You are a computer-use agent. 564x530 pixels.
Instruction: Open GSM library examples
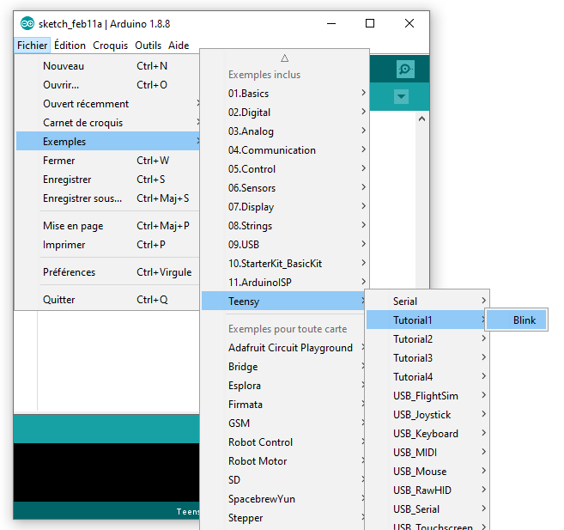coord(284,423)
